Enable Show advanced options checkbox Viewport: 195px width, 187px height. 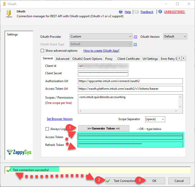[x=42, y=51]
